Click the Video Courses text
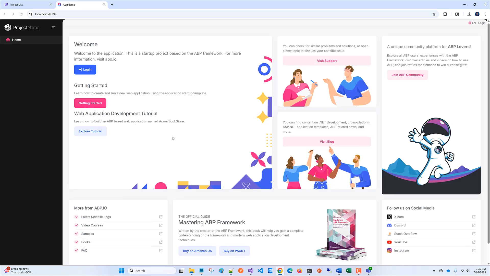 click(92, 225)
